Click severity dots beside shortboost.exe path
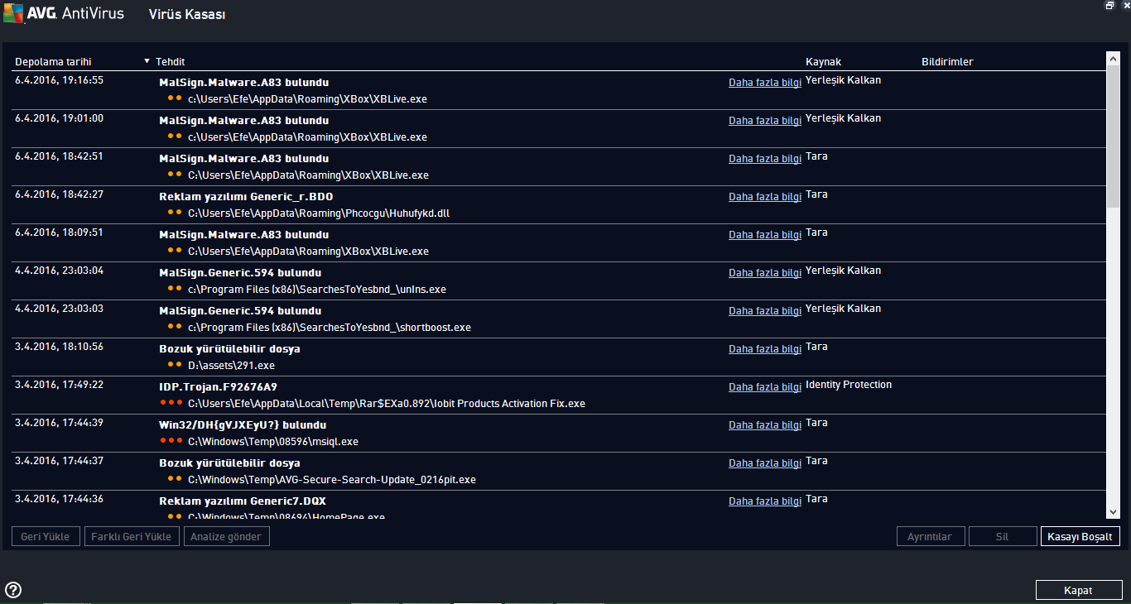The width and height of the screenshot is (1131, 604). pyautogui.click(x=174, y=327)
